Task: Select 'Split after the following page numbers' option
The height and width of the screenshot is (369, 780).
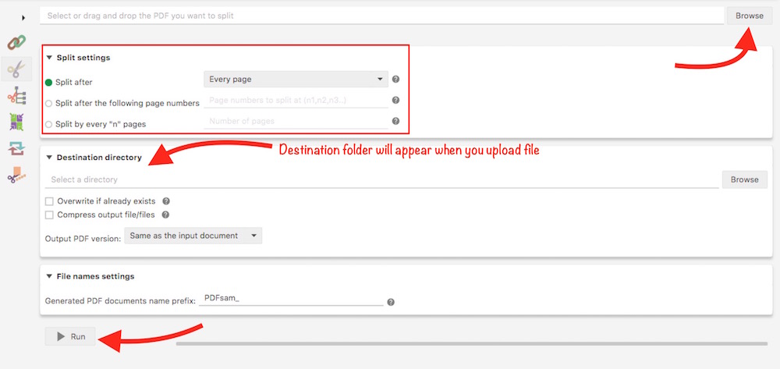Action: coord(49,103)
